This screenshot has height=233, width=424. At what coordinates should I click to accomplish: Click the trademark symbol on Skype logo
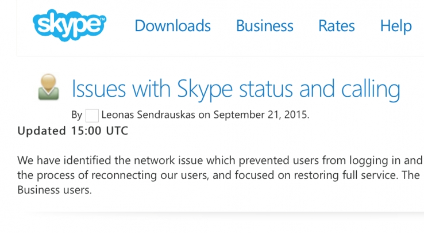pos(103,19)
